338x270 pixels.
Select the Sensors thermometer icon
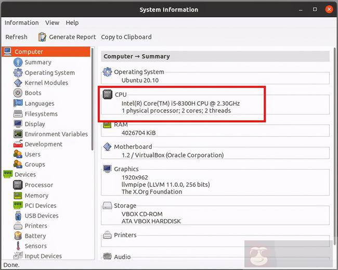[18, 246]
